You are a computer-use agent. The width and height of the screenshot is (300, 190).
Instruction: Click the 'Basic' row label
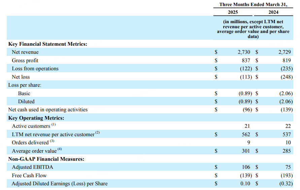pos(24,93)
